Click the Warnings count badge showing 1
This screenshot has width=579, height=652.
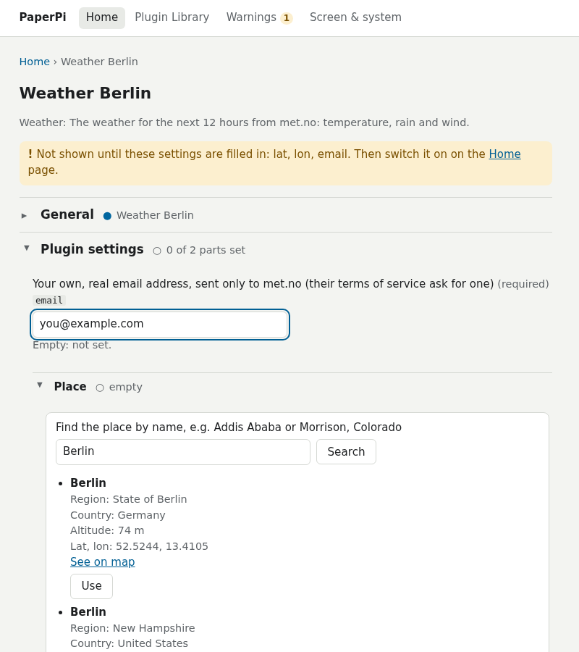click(286, 18)
